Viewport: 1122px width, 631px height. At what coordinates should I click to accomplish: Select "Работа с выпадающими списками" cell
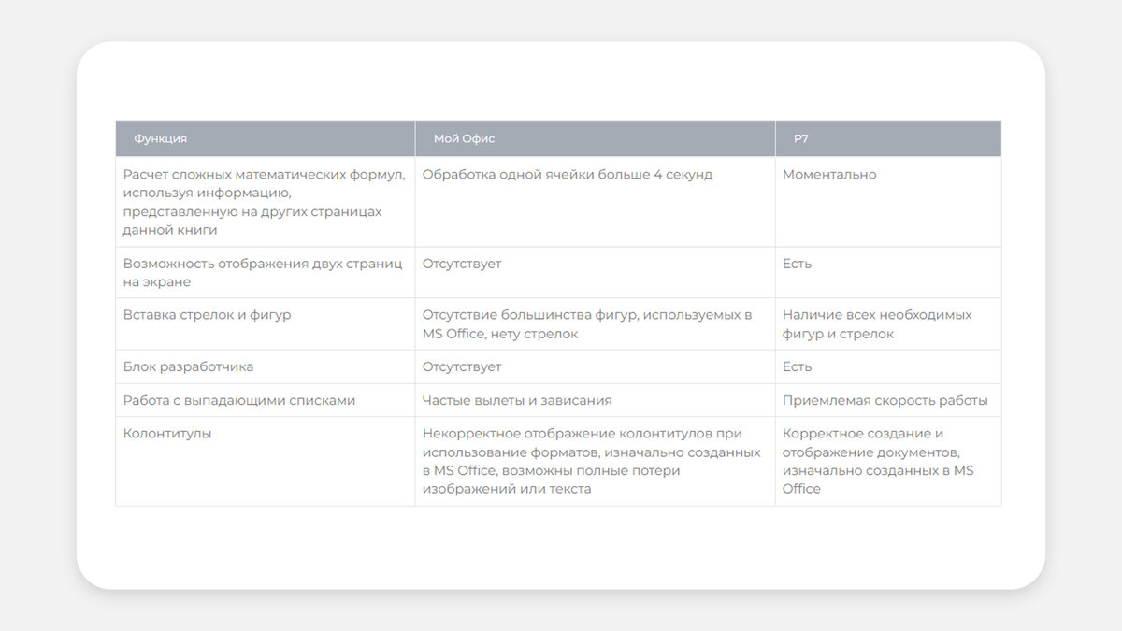[x=266, y=400]
